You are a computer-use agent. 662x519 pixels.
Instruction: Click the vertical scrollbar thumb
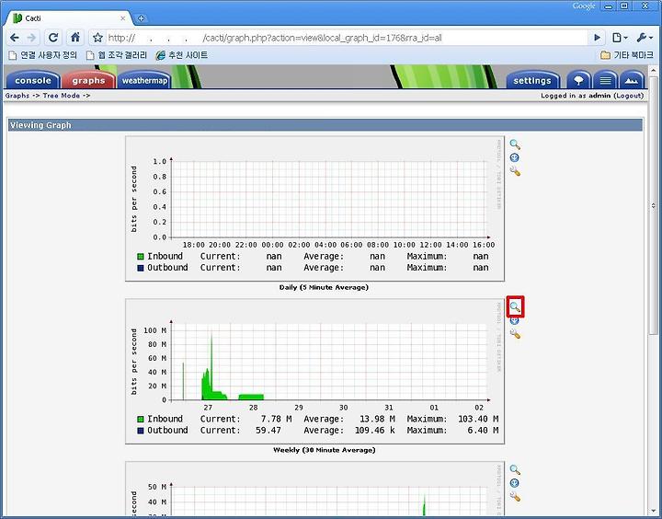coord(654,206)
